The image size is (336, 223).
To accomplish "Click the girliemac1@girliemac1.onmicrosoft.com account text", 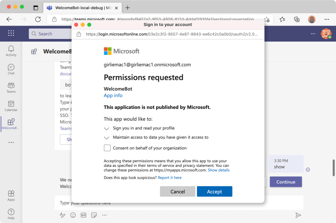I will click(147, 65).
